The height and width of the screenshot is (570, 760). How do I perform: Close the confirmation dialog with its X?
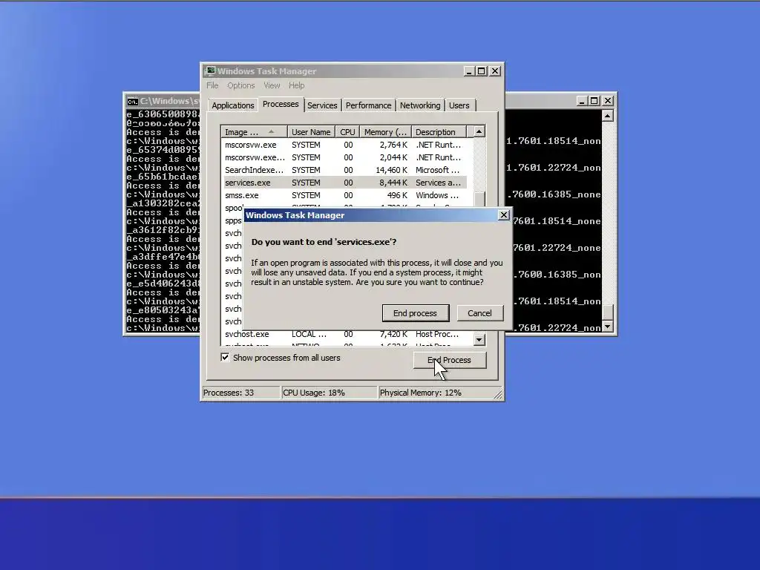click(x=504, y=214)
